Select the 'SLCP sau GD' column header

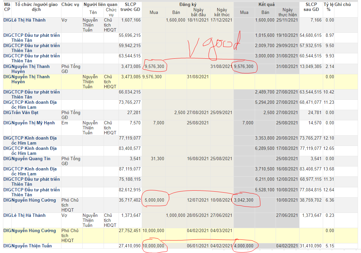pyautogui.click(x=311, y=7)
